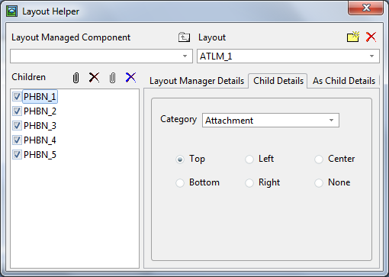Viewport: 389px width, 277px height.
Task: Select PHBN_5 in the children list
Action: click(40, 155)
